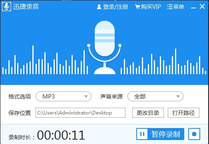Click the 打开路径 button

(x=183, y=113)
